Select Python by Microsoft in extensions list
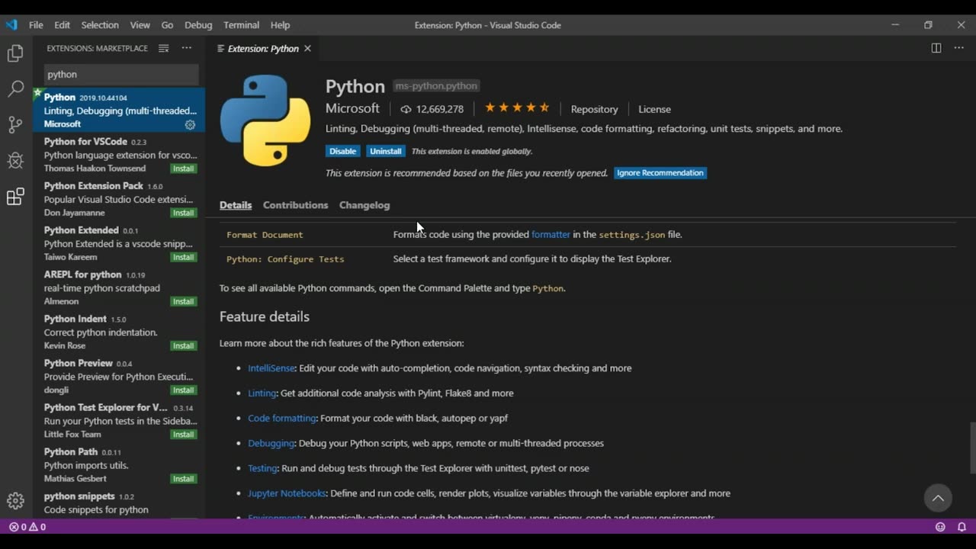 pos(119,110)
